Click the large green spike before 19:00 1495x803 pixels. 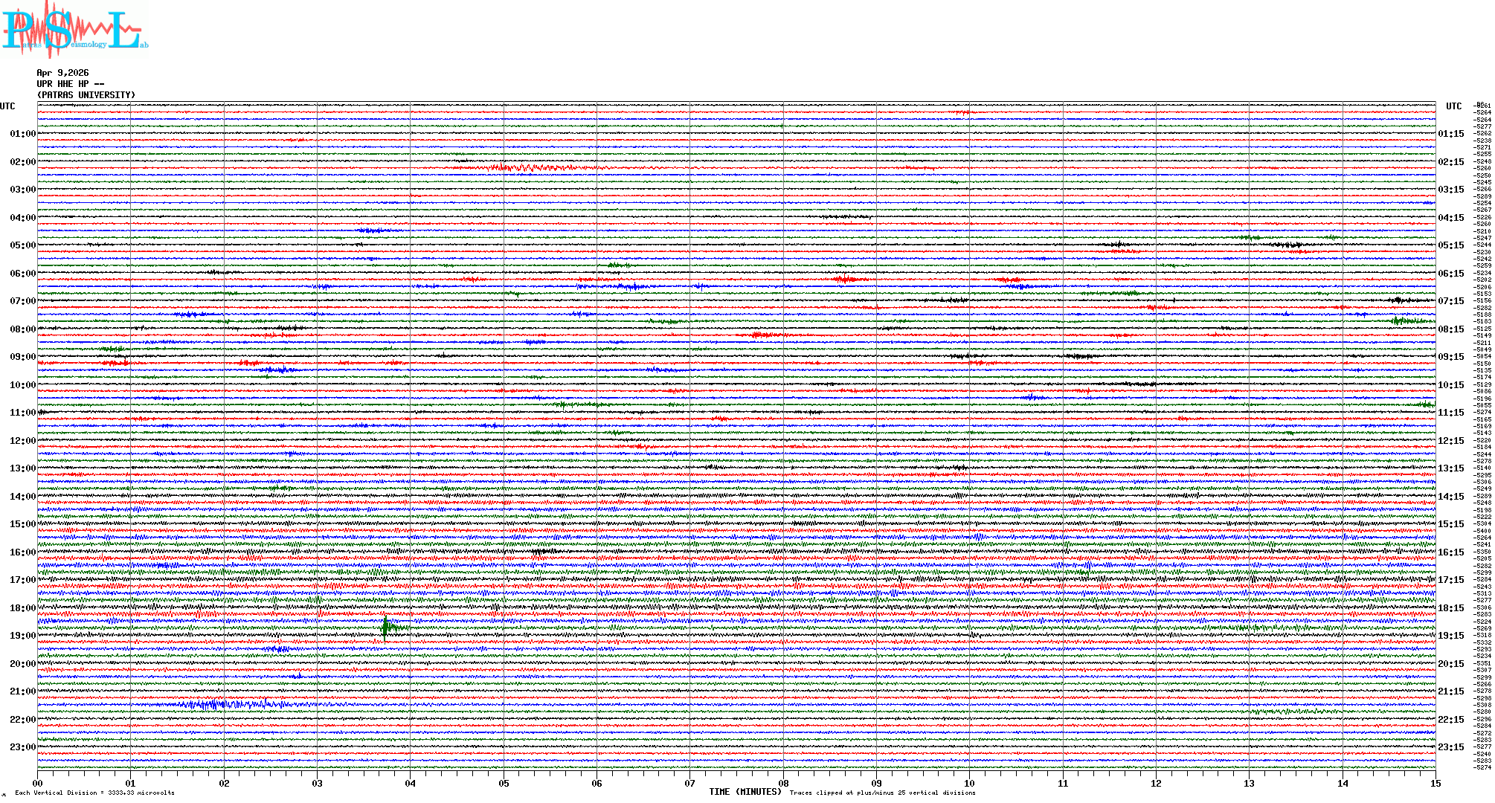[385, 627]
